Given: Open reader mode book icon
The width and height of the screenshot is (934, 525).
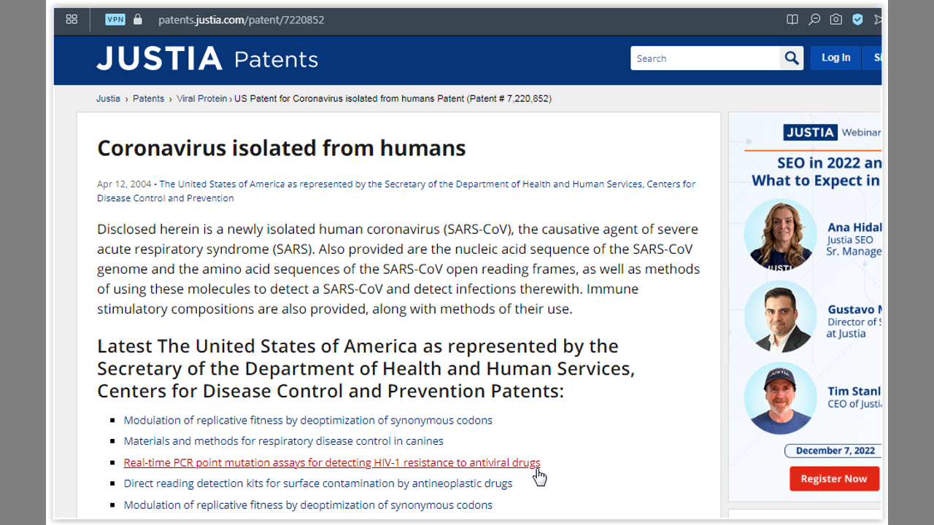Looking at the screenshot, I should 792,20.
